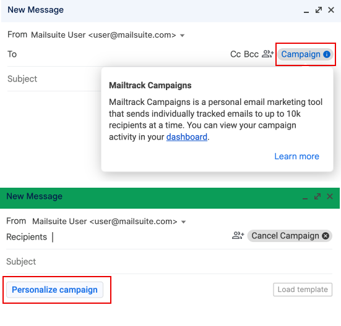Viewport: 341px width, 326px height.
Task: Click the Cancel Campaign button
Action: [290, 236]
